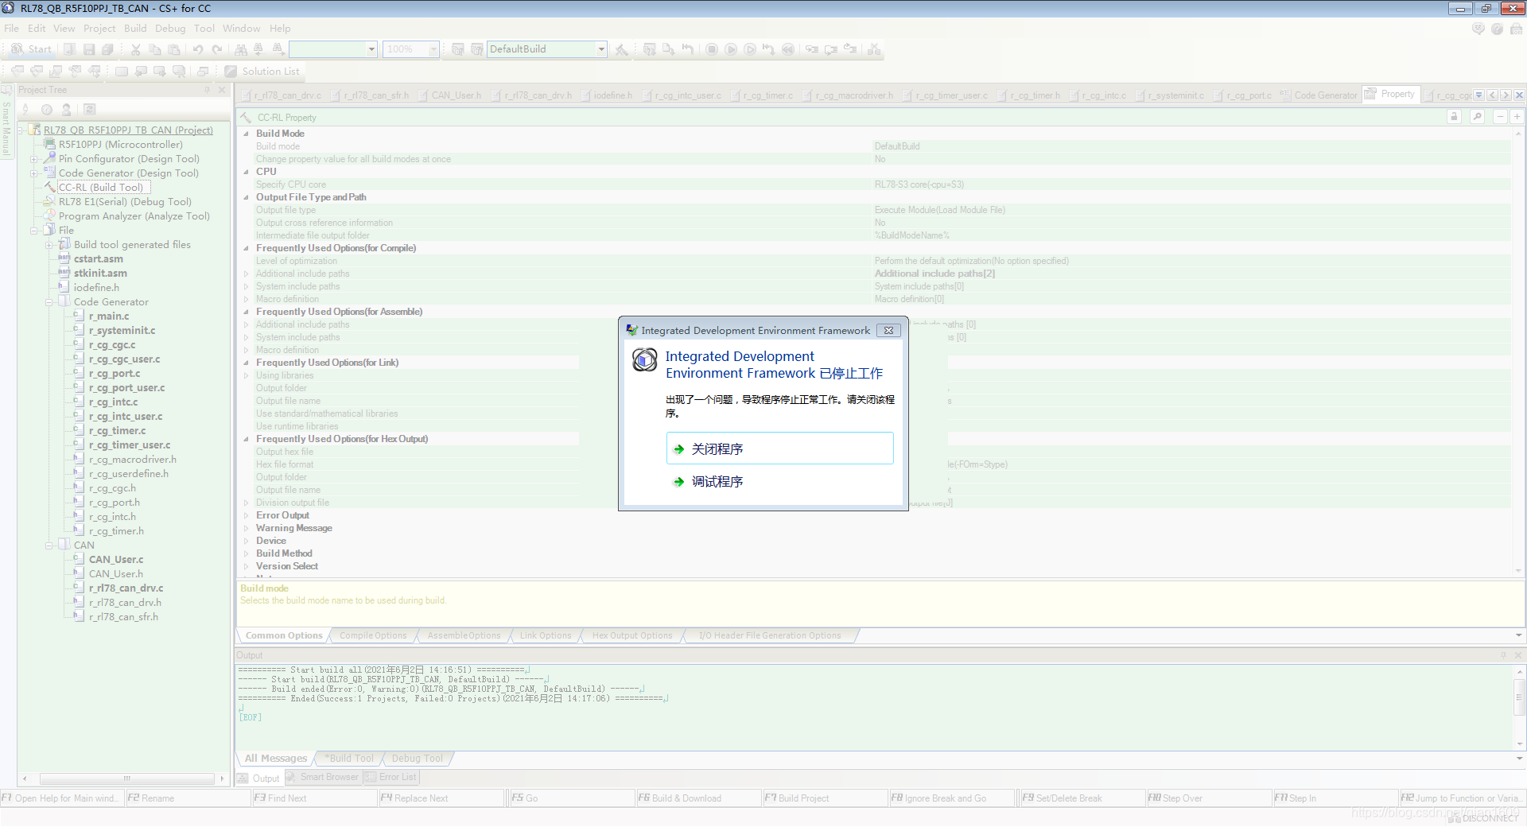1527x827 pixels.
Task: Click the Save icon in the toolbar
Action: click(x=89, y=49)
